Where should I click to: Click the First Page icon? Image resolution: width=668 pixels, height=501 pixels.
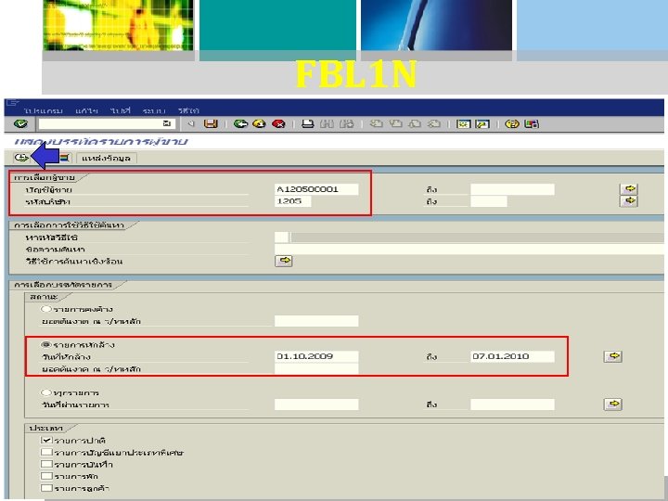376,124
